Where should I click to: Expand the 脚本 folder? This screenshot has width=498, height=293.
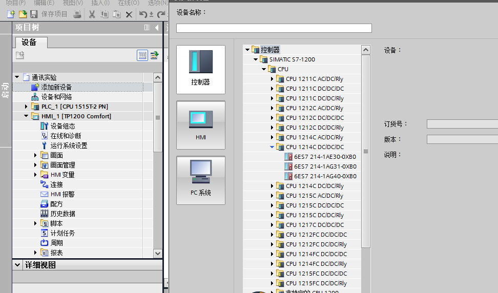[35, 223]
